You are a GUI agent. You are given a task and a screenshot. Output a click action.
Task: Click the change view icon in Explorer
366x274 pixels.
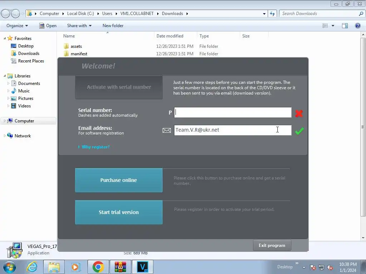[325, 26]
